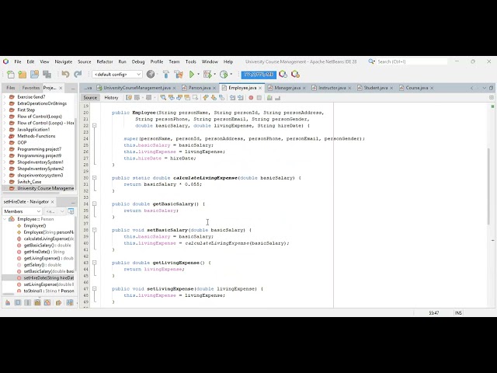
Task: Open the Navigate menu
Action: pos(64,61)
